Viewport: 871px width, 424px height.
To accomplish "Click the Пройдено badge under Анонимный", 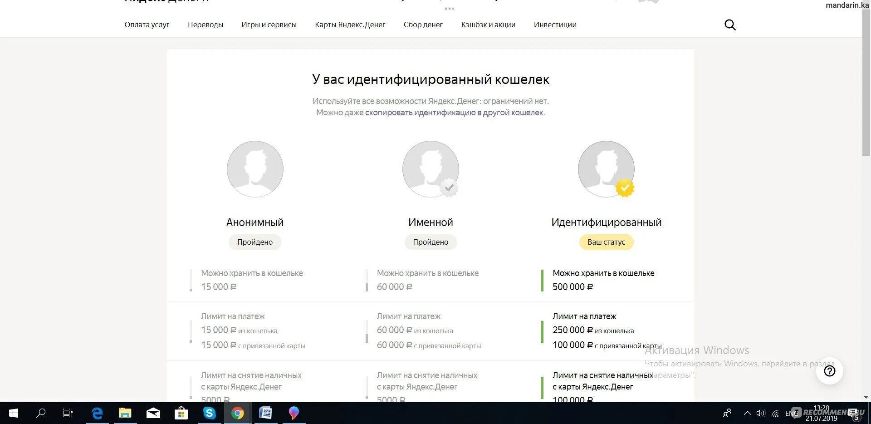I will click(255, 242).
